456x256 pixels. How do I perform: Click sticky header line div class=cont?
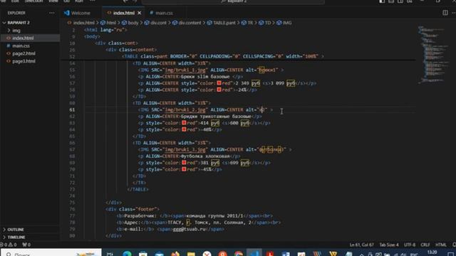pyautogui.click(x=116, y=43)
